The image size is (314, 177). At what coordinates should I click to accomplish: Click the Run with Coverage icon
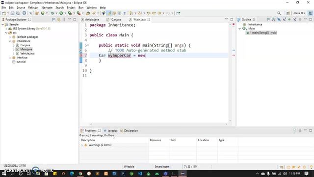coord(70,13)
